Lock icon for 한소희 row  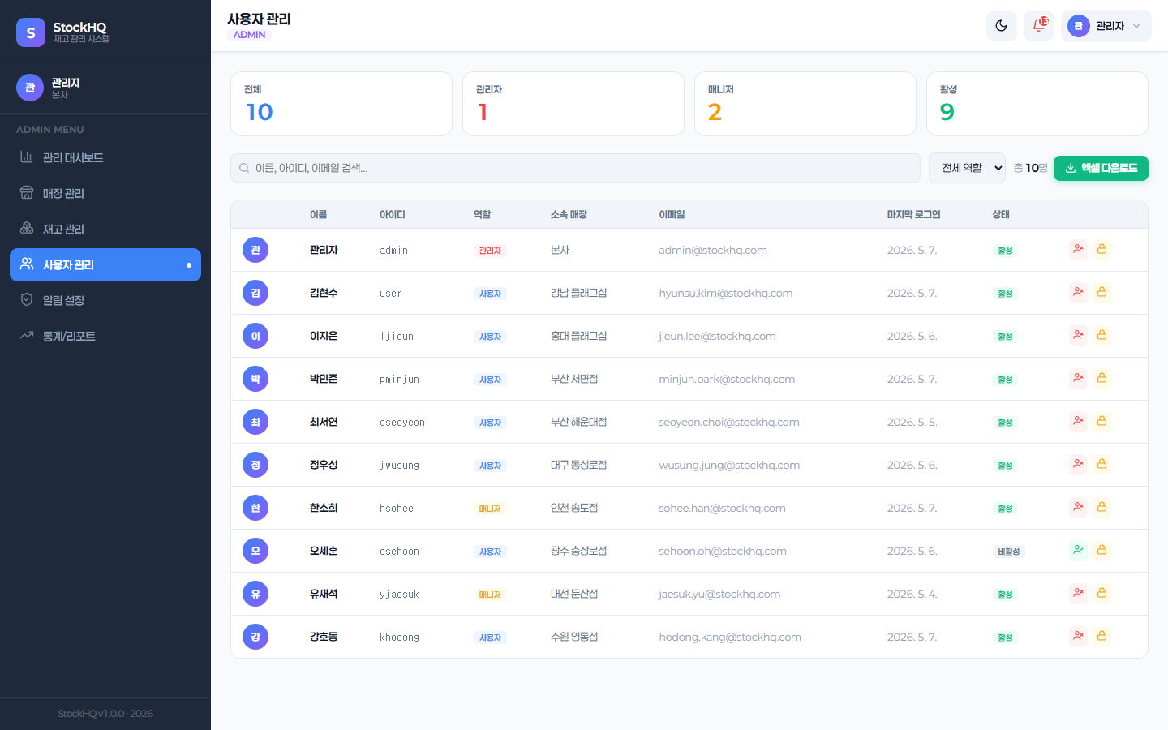(x=1101, y=507)
